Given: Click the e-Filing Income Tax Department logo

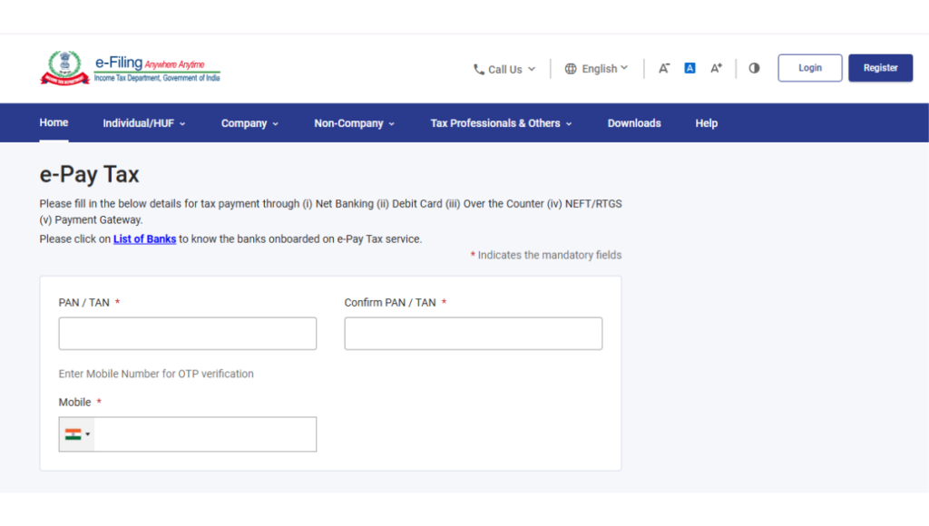Looking at the screenshot, I should (130, 66).
